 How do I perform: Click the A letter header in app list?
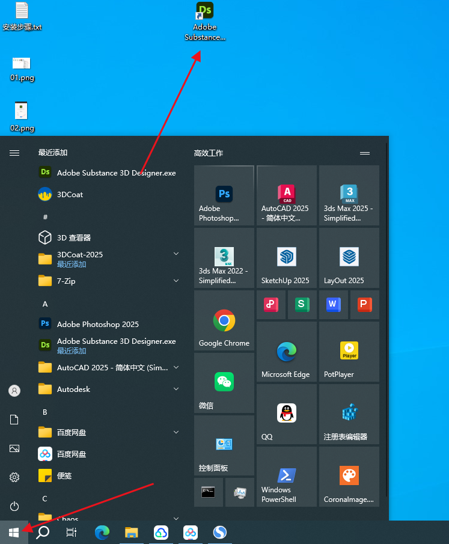coord(45,304)
